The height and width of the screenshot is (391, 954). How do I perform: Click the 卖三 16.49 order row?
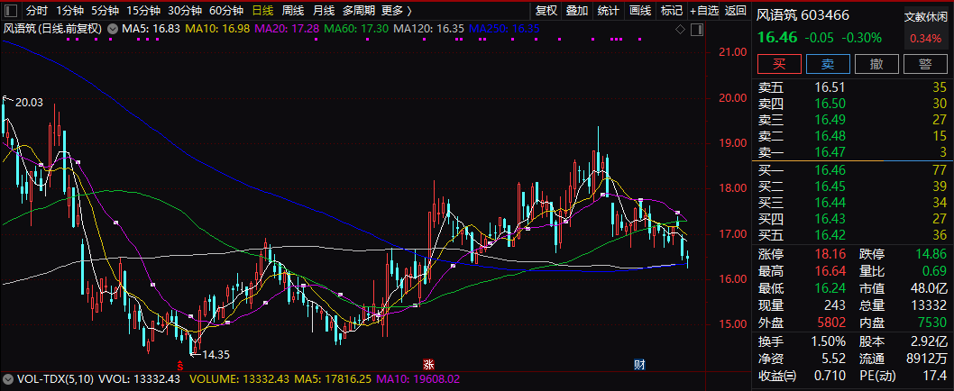click(x=852, y=120)
